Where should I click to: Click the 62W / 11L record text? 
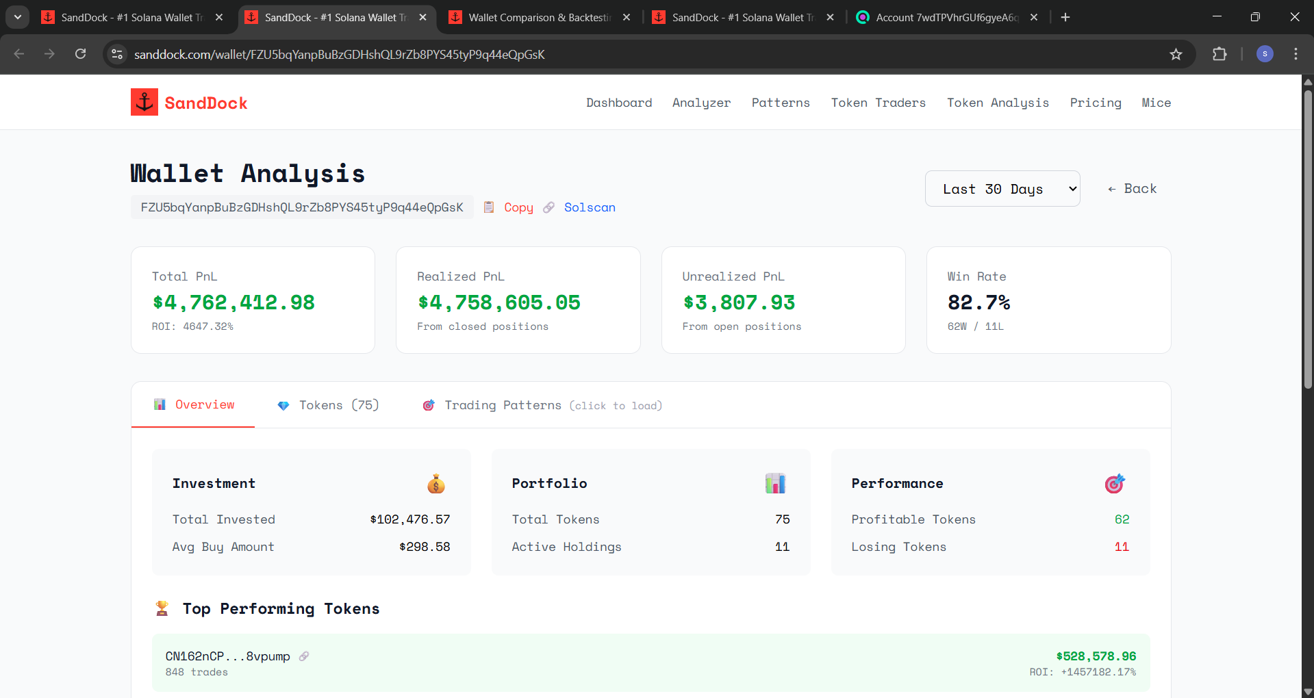click(x=975, y=326)
